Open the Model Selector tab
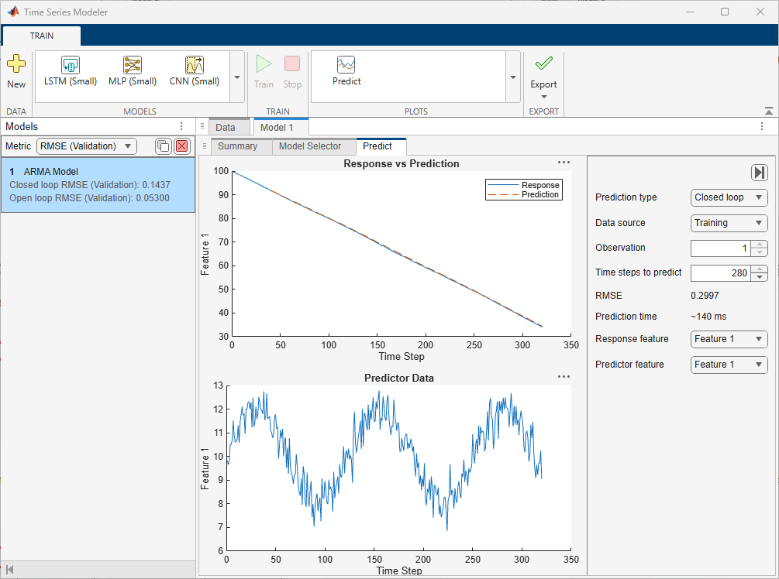 coord(309,146)
